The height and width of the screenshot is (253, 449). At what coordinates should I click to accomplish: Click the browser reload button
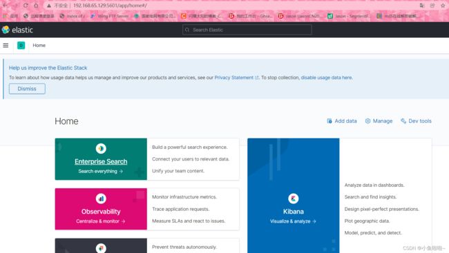click(26, 6)
